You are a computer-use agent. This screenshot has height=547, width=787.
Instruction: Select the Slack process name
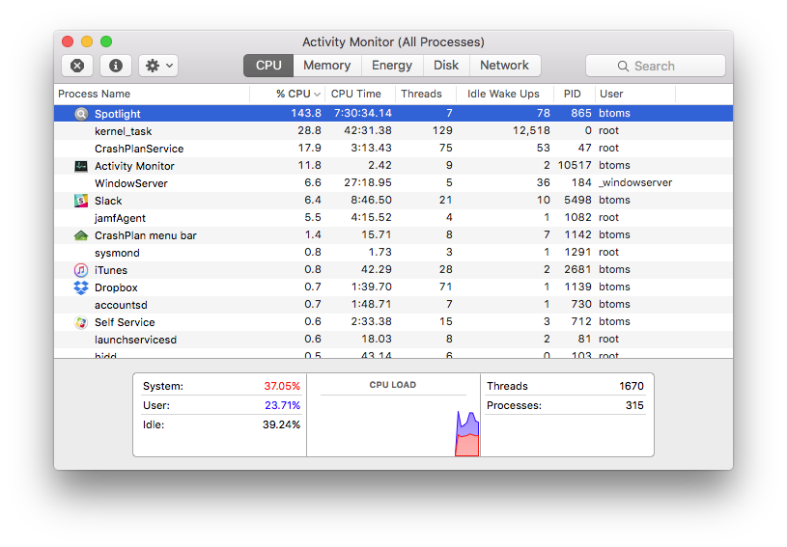coord(108,201)
